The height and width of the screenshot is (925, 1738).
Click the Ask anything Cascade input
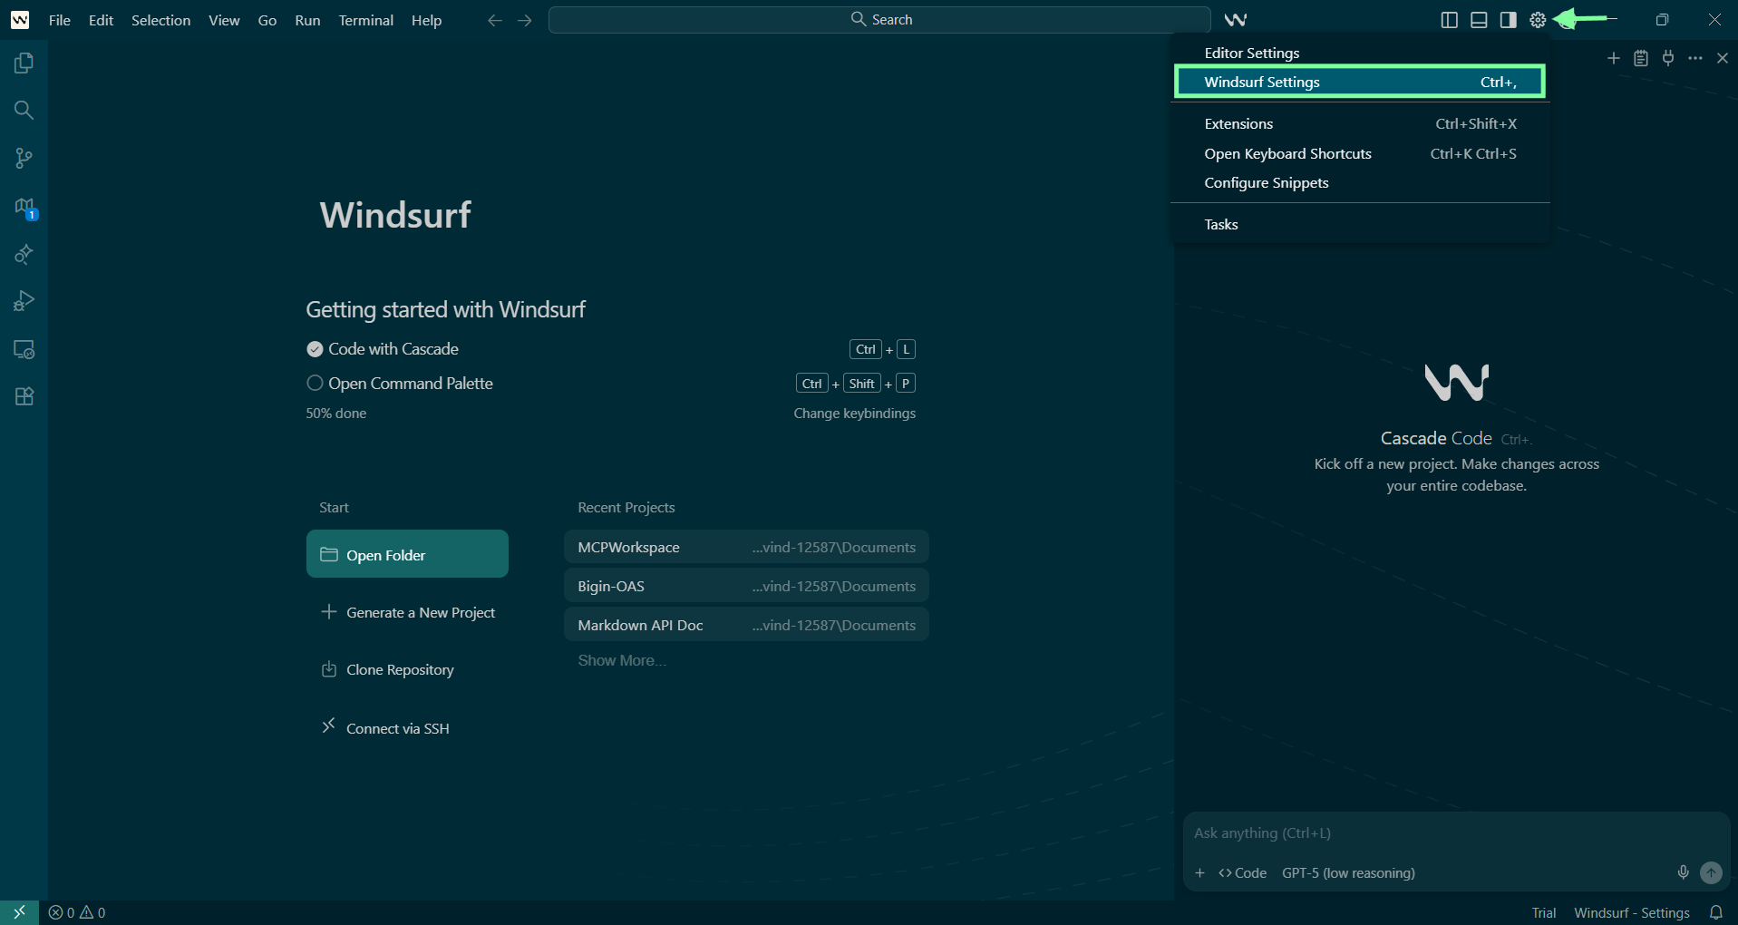tap(1456, 833)
